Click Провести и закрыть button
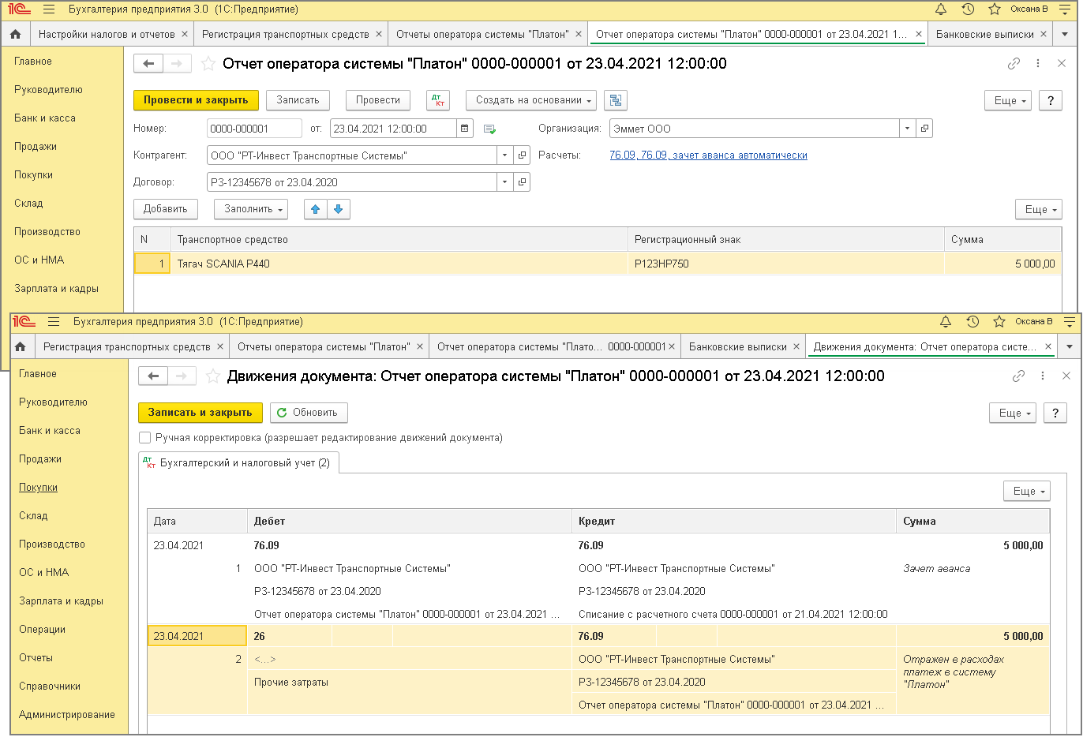 (196, 100)
